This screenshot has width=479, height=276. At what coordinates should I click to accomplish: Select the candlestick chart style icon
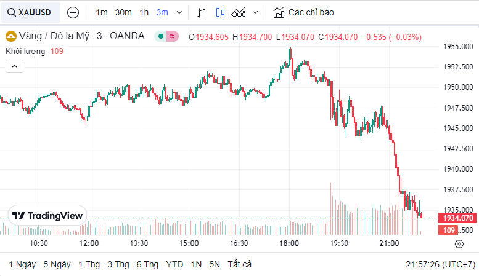(220, 12)
